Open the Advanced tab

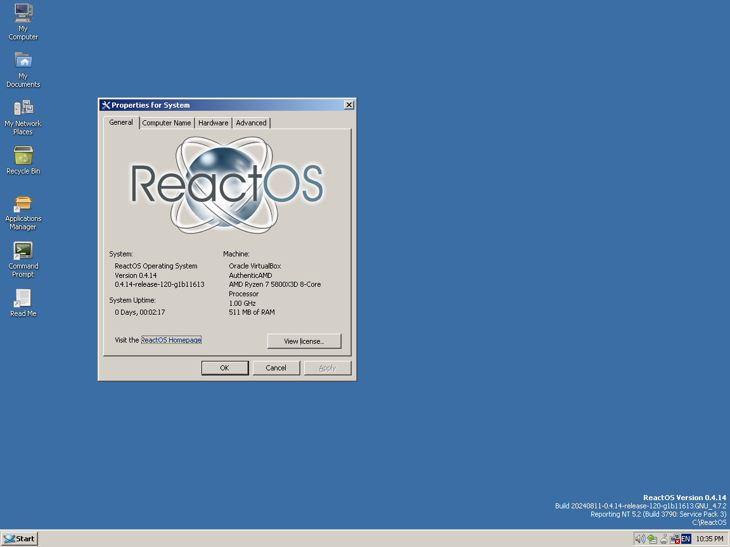[x=251, y=123]
